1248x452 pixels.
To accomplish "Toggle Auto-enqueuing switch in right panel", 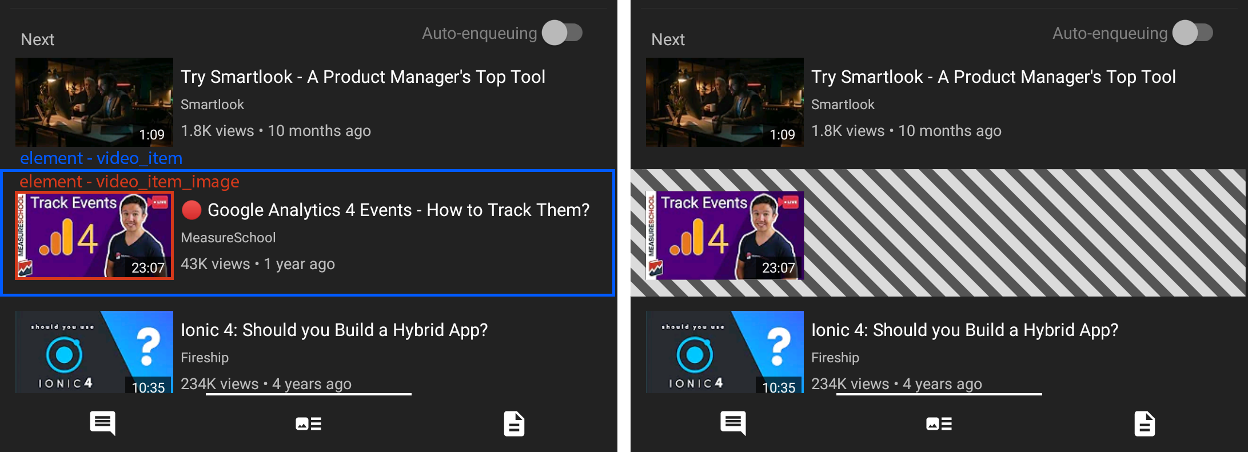I will [1193, 33].
